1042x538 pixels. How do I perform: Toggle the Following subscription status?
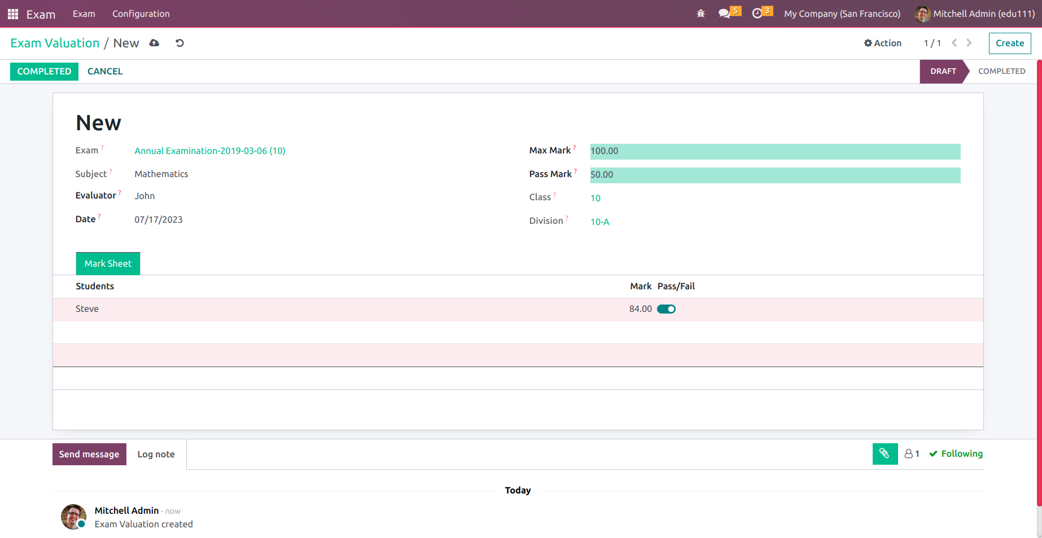click(956, 454)
